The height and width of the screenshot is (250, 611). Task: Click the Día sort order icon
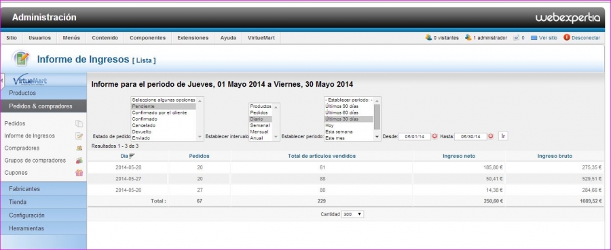click(132, 156)
